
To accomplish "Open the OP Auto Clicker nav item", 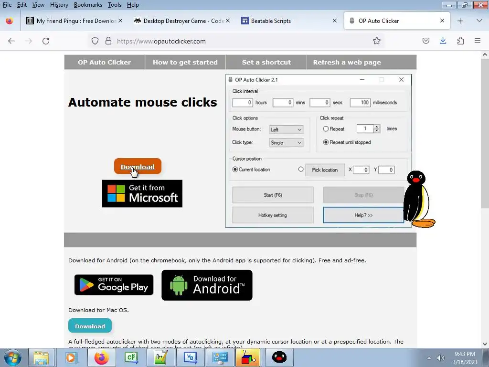I will (x=105, y=62).
